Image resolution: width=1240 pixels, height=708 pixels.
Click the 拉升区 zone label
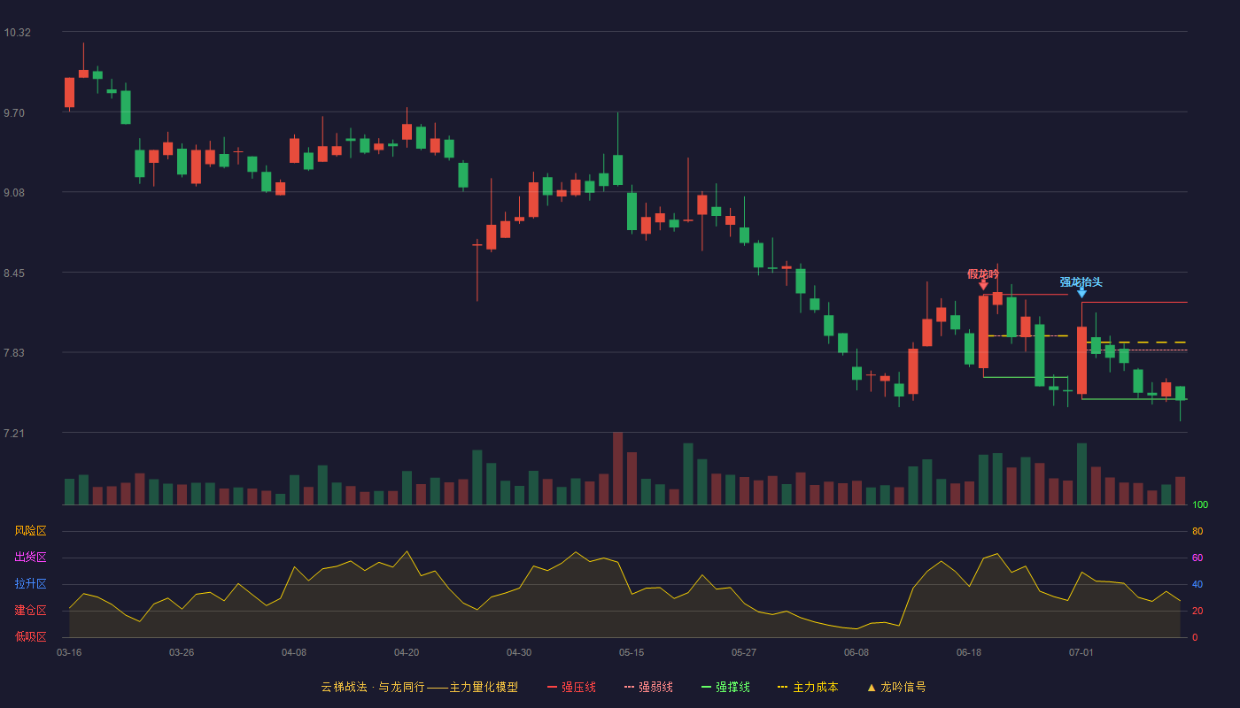[x=30, y=584]
